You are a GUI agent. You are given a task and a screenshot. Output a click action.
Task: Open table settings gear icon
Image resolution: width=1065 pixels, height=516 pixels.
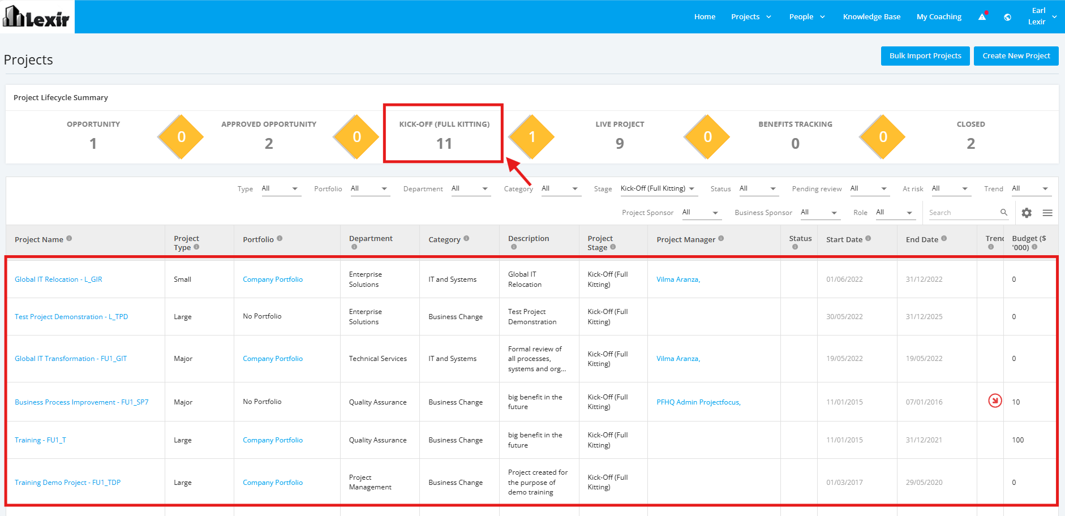click(1027, 213)
